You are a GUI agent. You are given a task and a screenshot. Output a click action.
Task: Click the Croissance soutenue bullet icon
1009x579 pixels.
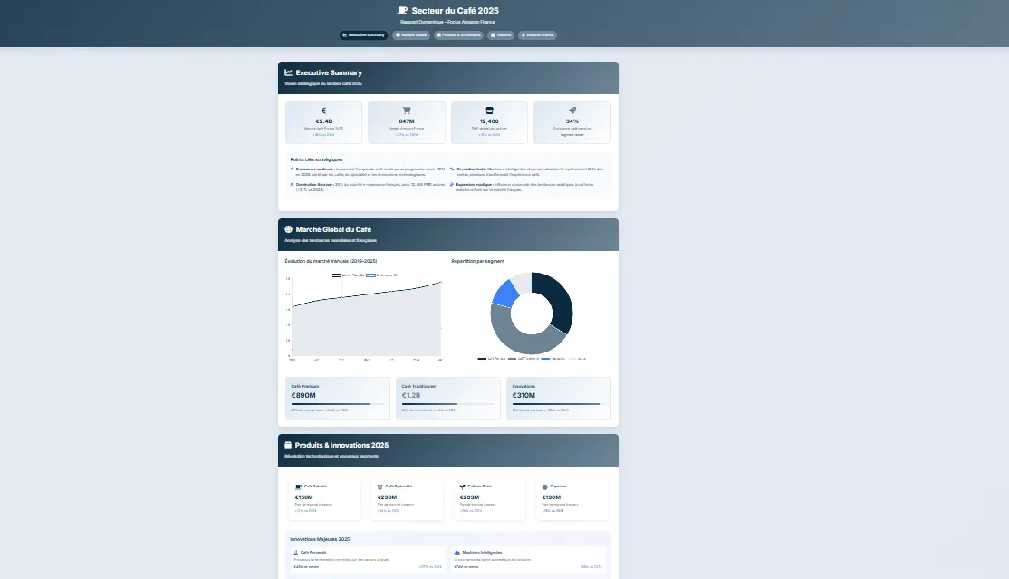pos(293,169)
